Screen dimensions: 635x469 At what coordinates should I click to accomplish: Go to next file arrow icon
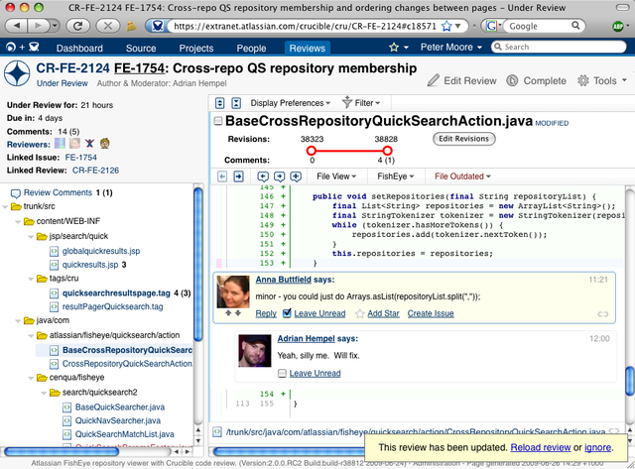[238, 176]
